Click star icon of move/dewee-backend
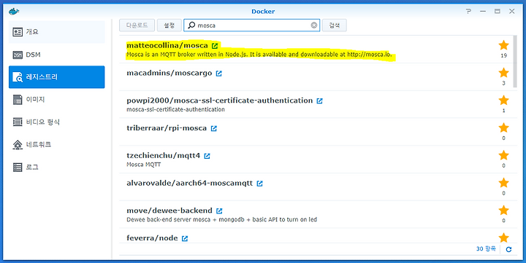 (x=503, y=210)
